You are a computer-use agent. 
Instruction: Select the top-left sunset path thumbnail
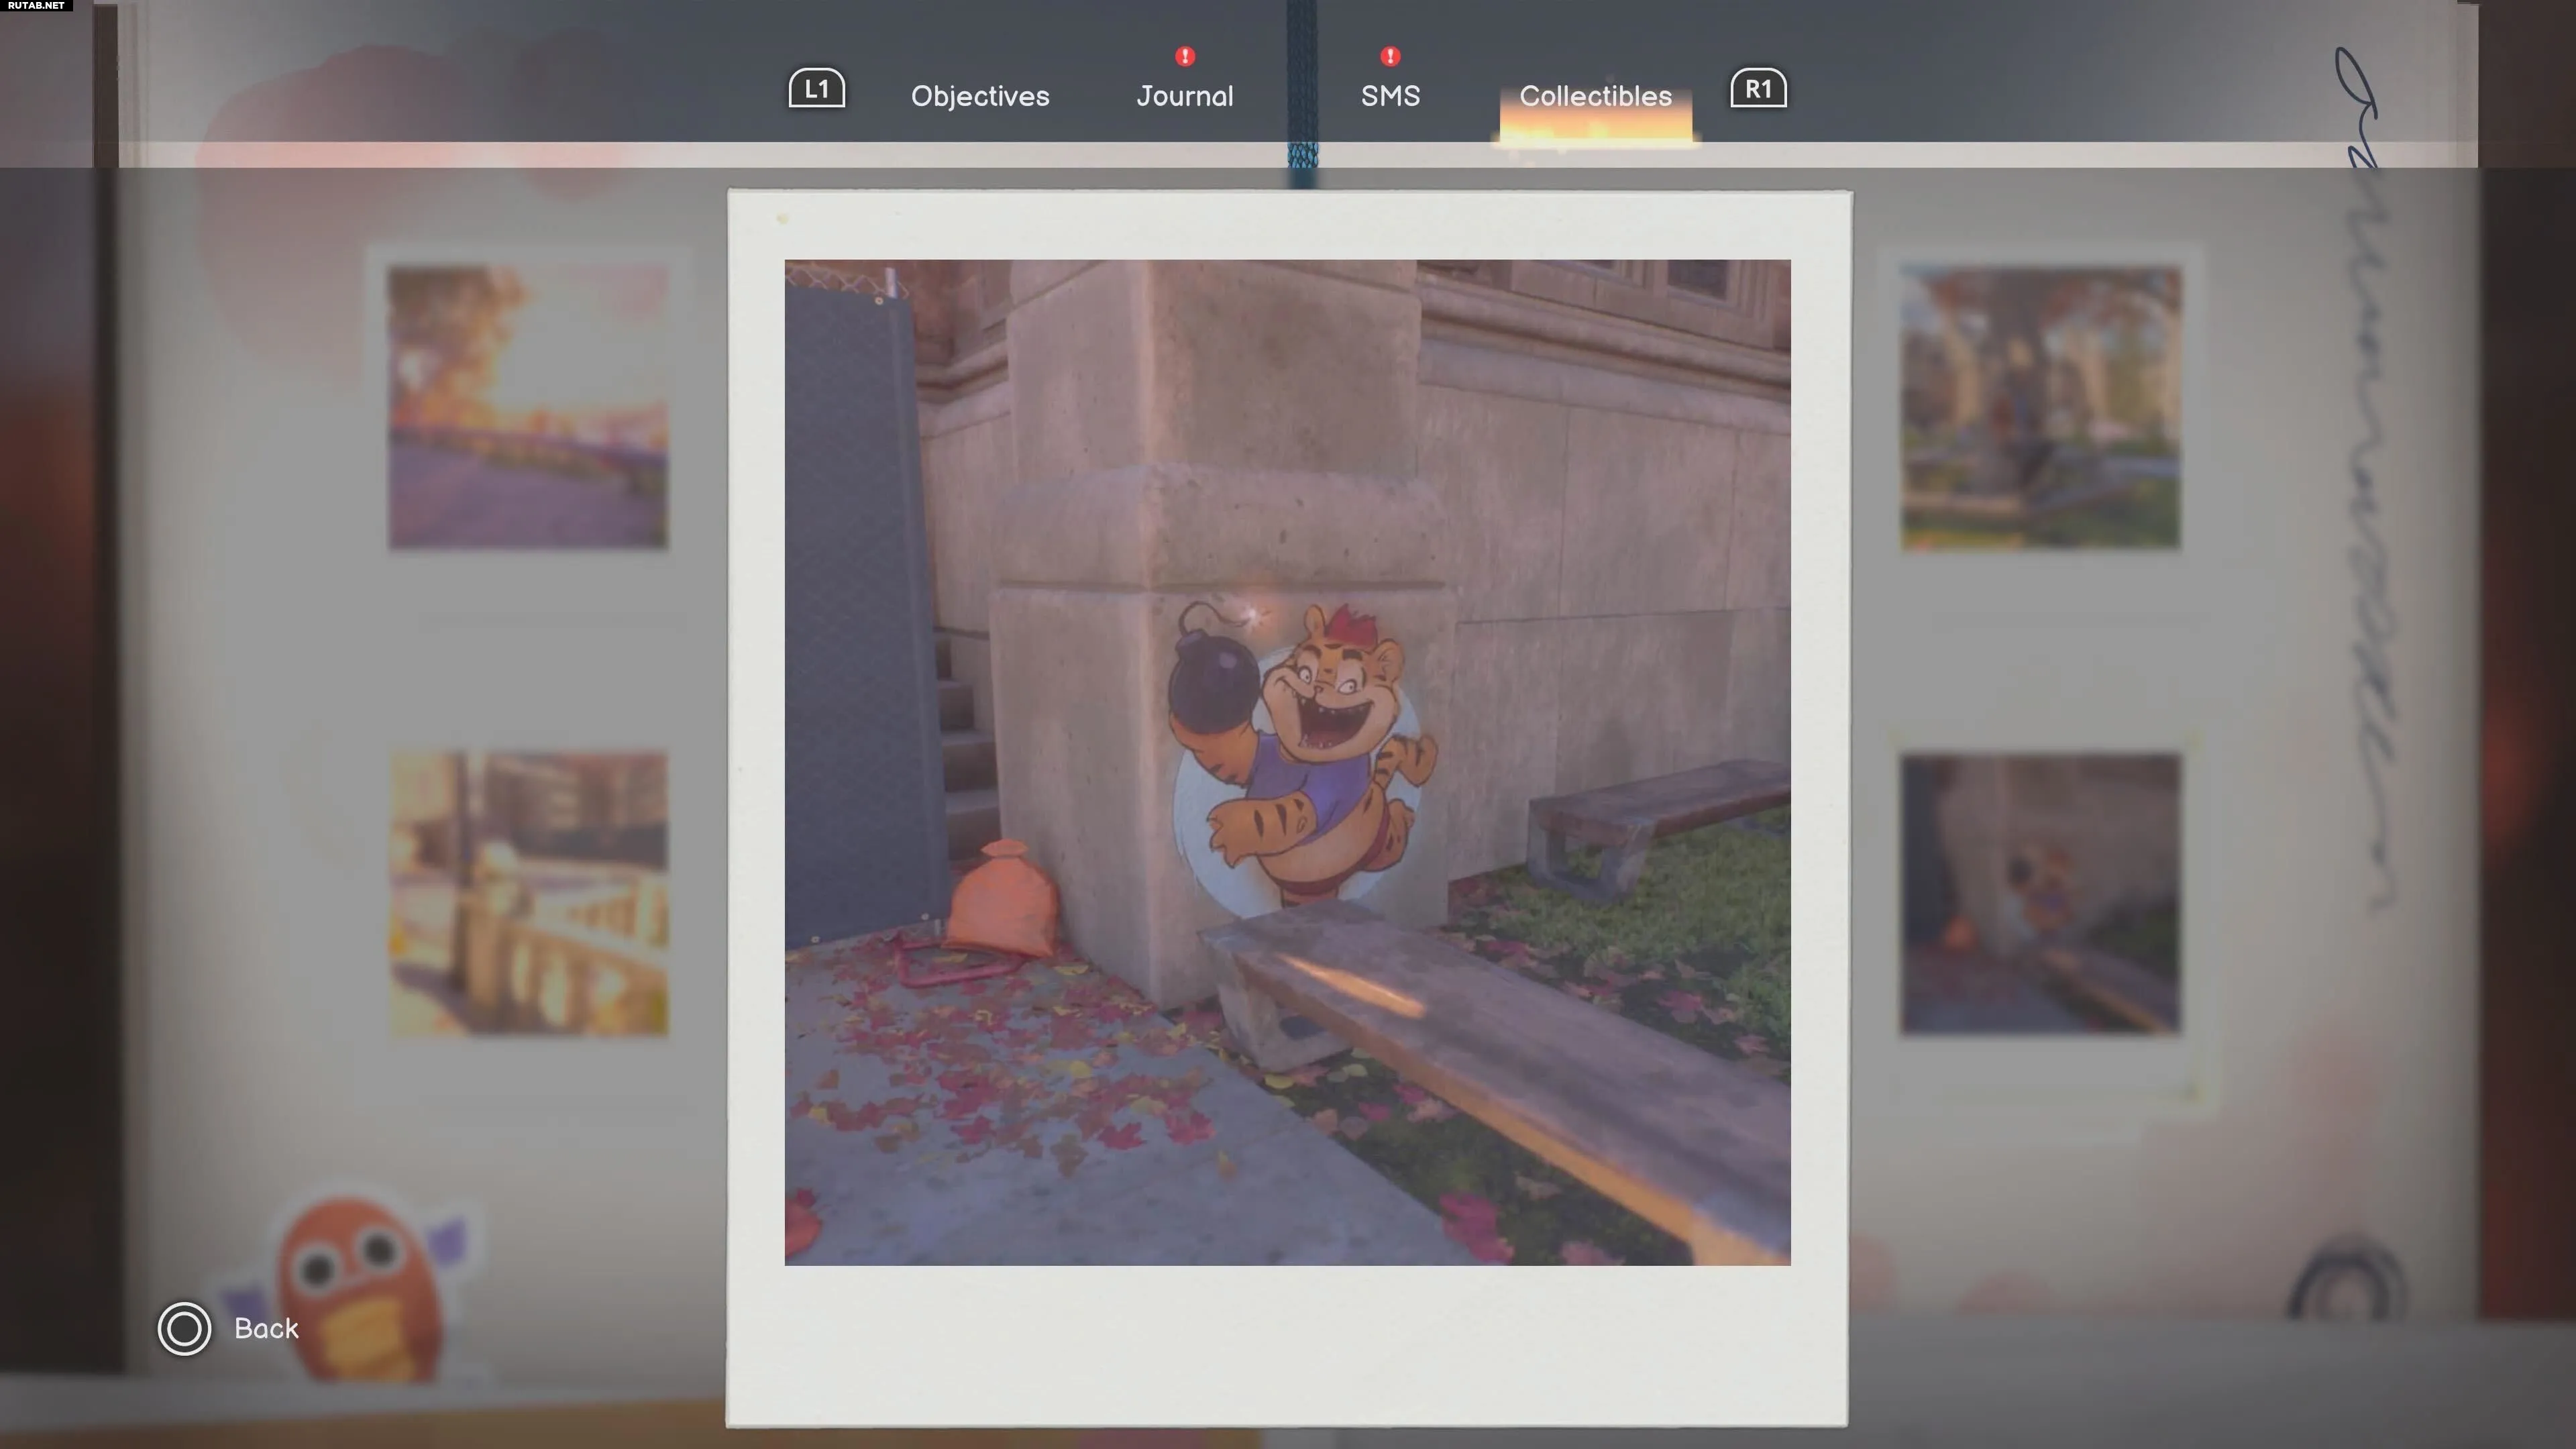click(x=528, y=407)
